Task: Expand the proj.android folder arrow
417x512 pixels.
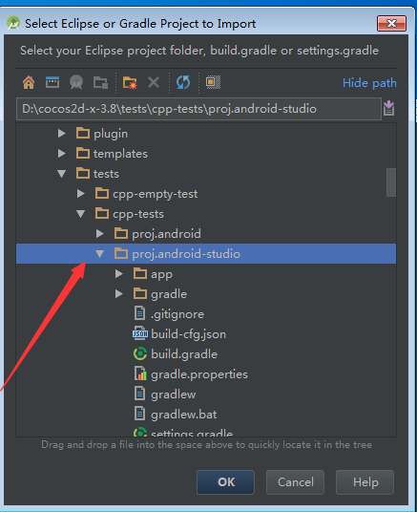Action: pos(100,233)
